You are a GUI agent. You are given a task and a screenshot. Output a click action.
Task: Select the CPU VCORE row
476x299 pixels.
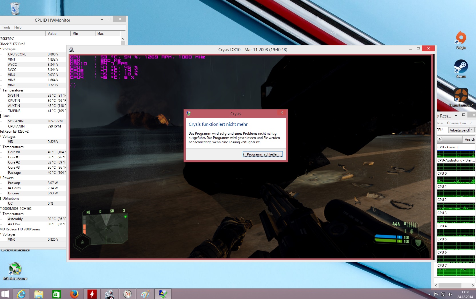click(x=33, y=54)
